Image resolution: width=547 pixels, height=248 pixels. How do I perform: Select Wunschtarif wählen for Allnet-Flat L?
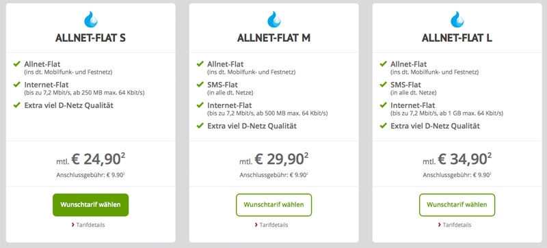(457, 205)
